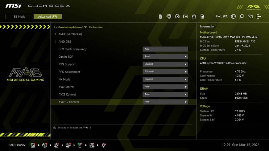Change BIOS language via the globe icon
Image resolution: width=269 pixels, height=151 pixels.
pos(233,16)
